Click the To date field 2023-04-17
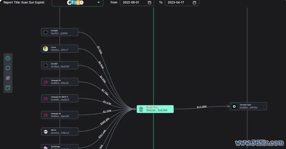 click(182, 2)
